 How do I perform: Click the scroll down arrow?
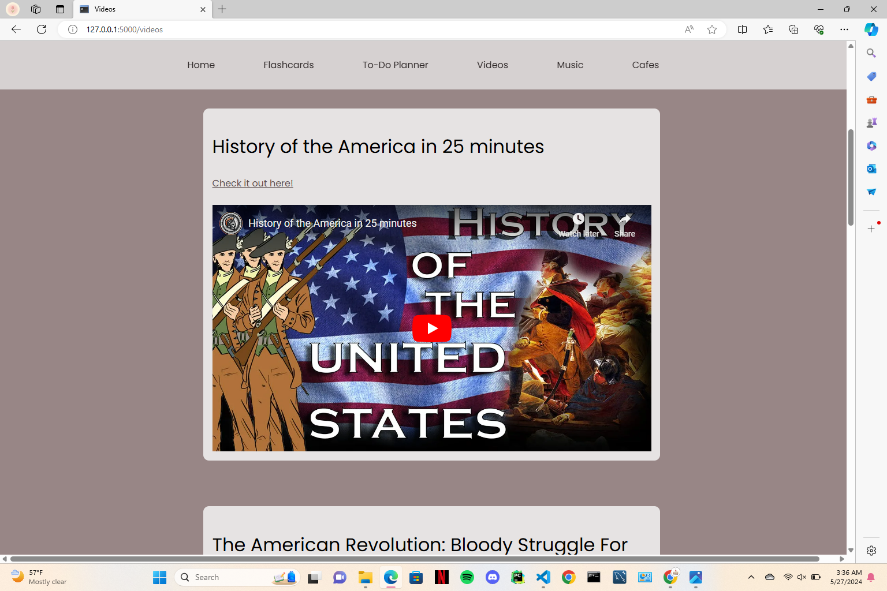pyautogui.click(x=851, y=551)
